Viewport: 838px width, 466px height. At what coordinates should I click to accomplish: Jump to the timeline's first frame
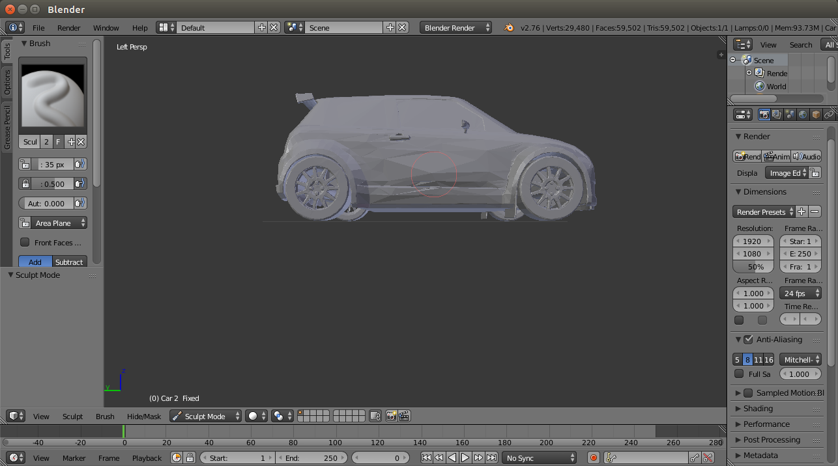[x=426, y=458]
